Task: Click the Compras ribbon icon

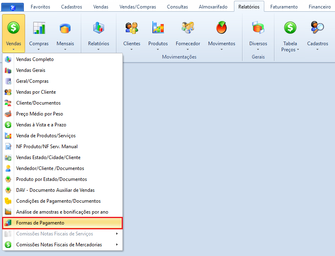Action: pyautogui.click(x=39, y=28)
